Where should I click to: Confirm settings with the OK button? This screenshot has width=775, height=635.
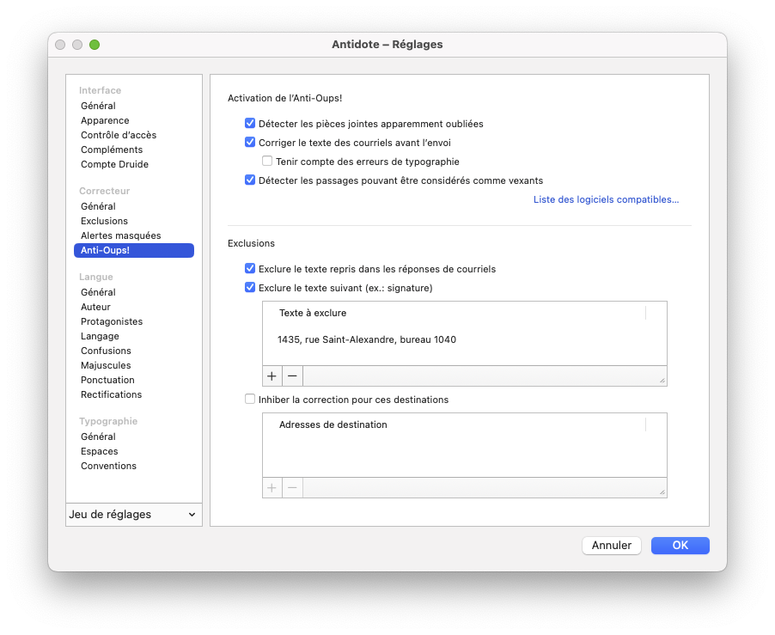click(x=680, y=546)
